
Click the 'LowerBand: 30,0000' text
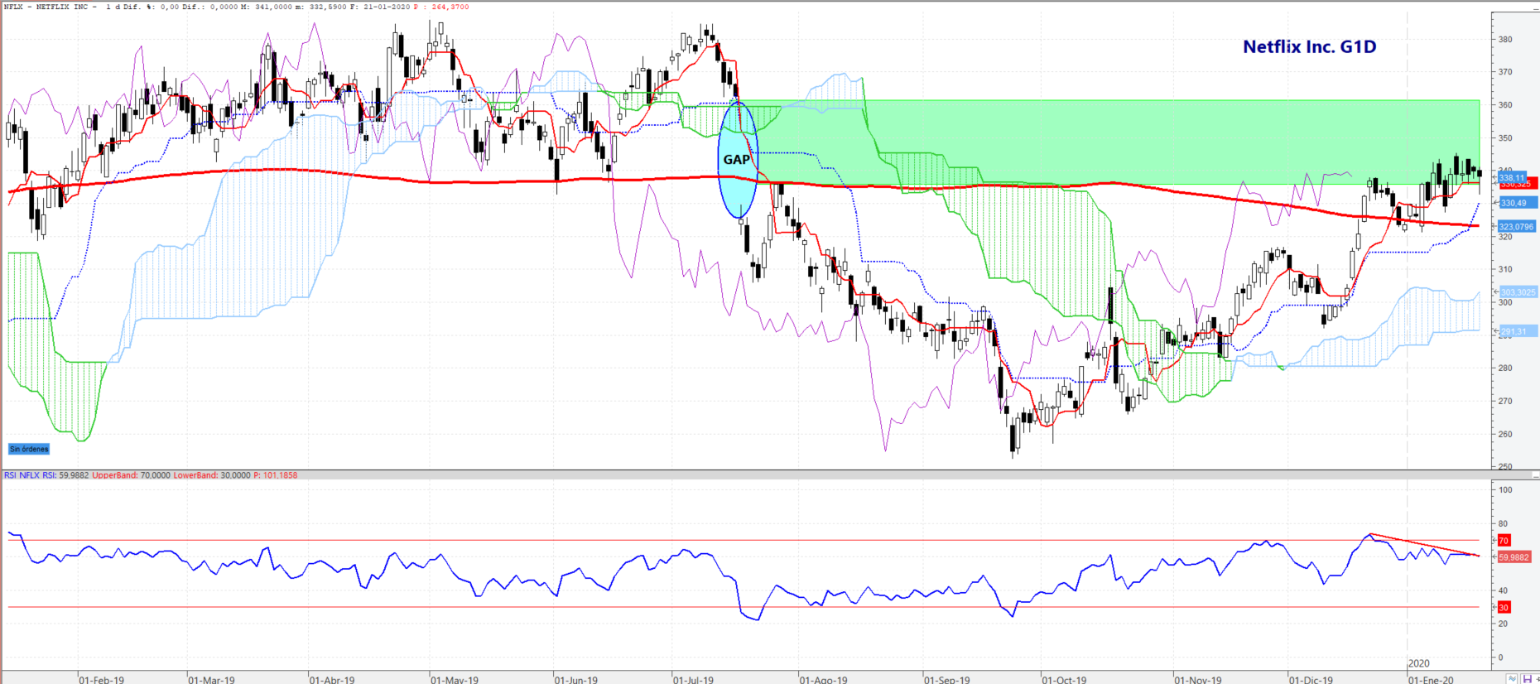point(212,475)
